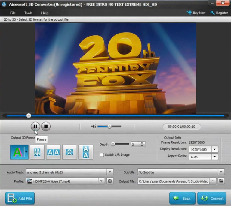Click the Buy Now link

click(x=196, y=13)
